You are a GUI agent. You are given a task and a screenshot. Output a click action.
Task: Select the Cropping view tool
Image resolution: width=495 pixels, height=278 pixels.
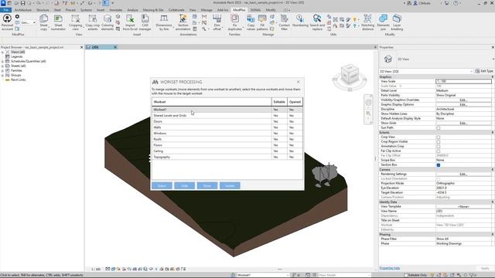[x=75, y=22]
